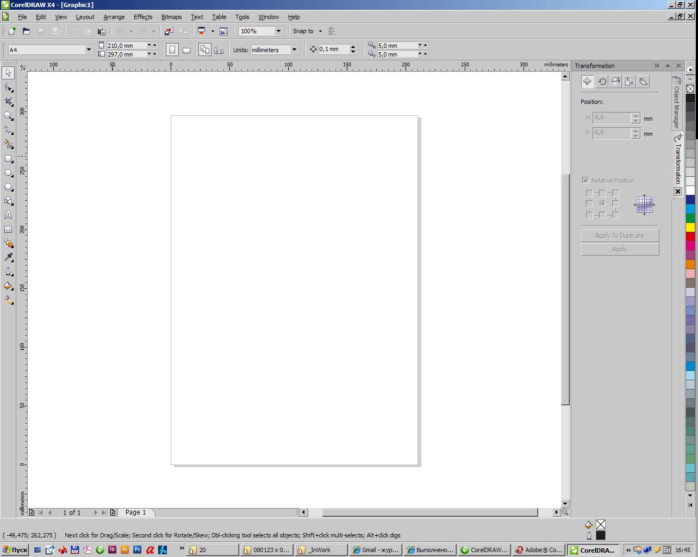Image resolution: width=698 pixels, height=557 pixels.
Task: Open the A4 paper type dropdown
Action: (x=89, y=50)
